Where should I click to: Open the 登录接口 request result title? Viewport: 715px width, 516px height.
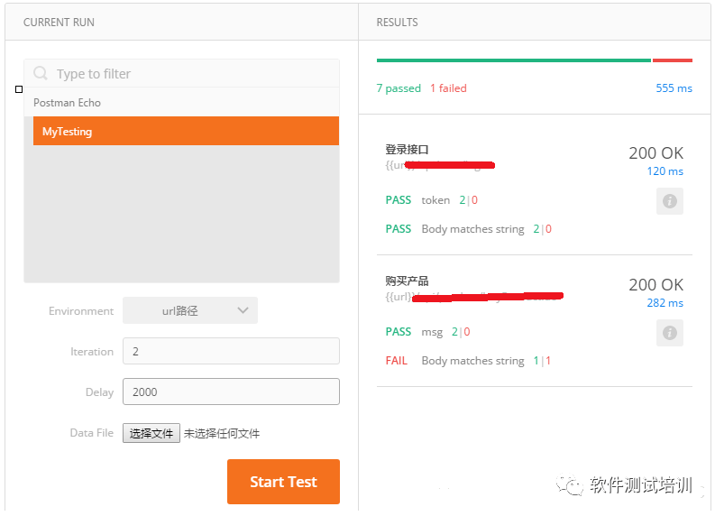(407, 150)
